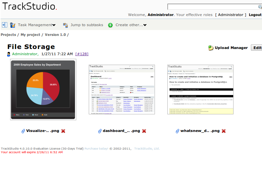
Task: Click the 1/27/11 7:22 AM timestamp
Action: [57, 54]
